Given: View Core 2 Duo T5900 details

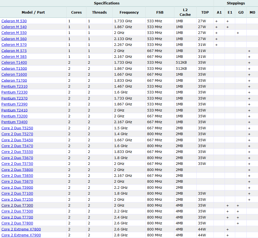Looking at the screenshot, I should pos(17,188).
